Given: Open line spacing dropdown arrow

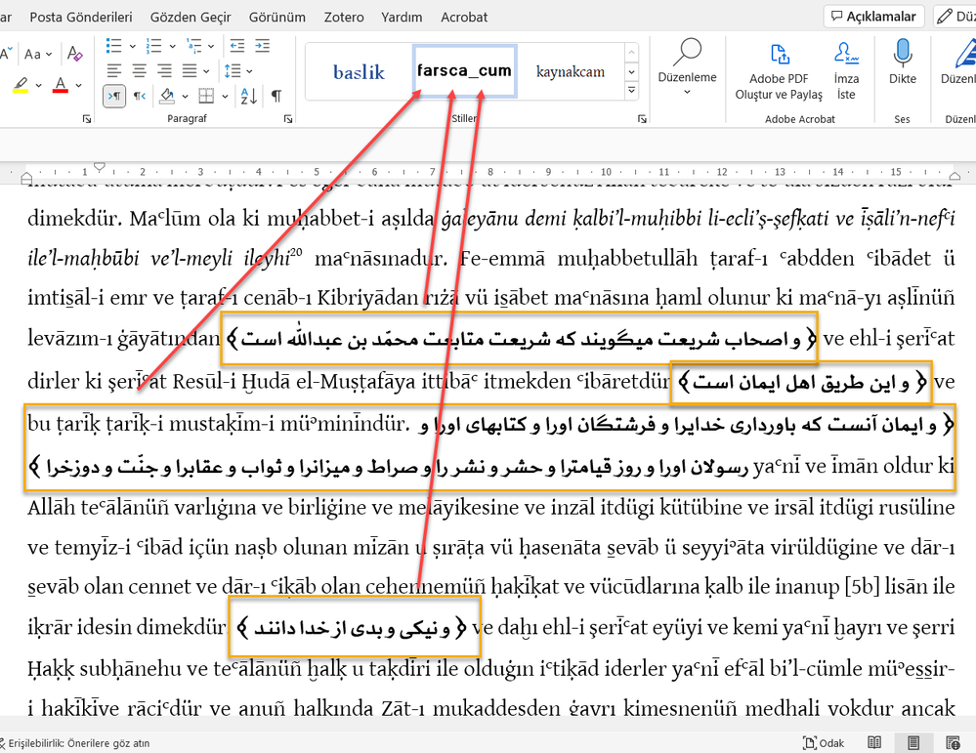Looking at the screenshot, I should [249, 71].
